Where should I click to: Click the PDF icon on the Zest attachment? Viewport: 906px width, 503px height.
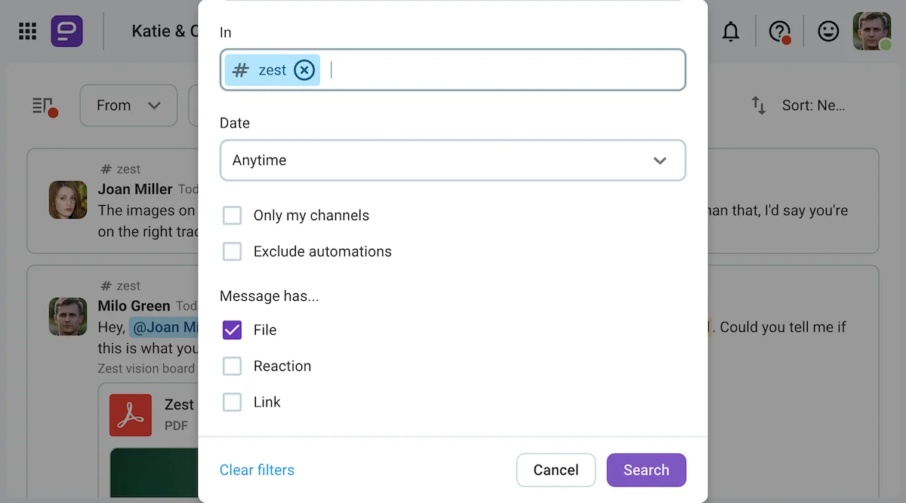[131, 415]
